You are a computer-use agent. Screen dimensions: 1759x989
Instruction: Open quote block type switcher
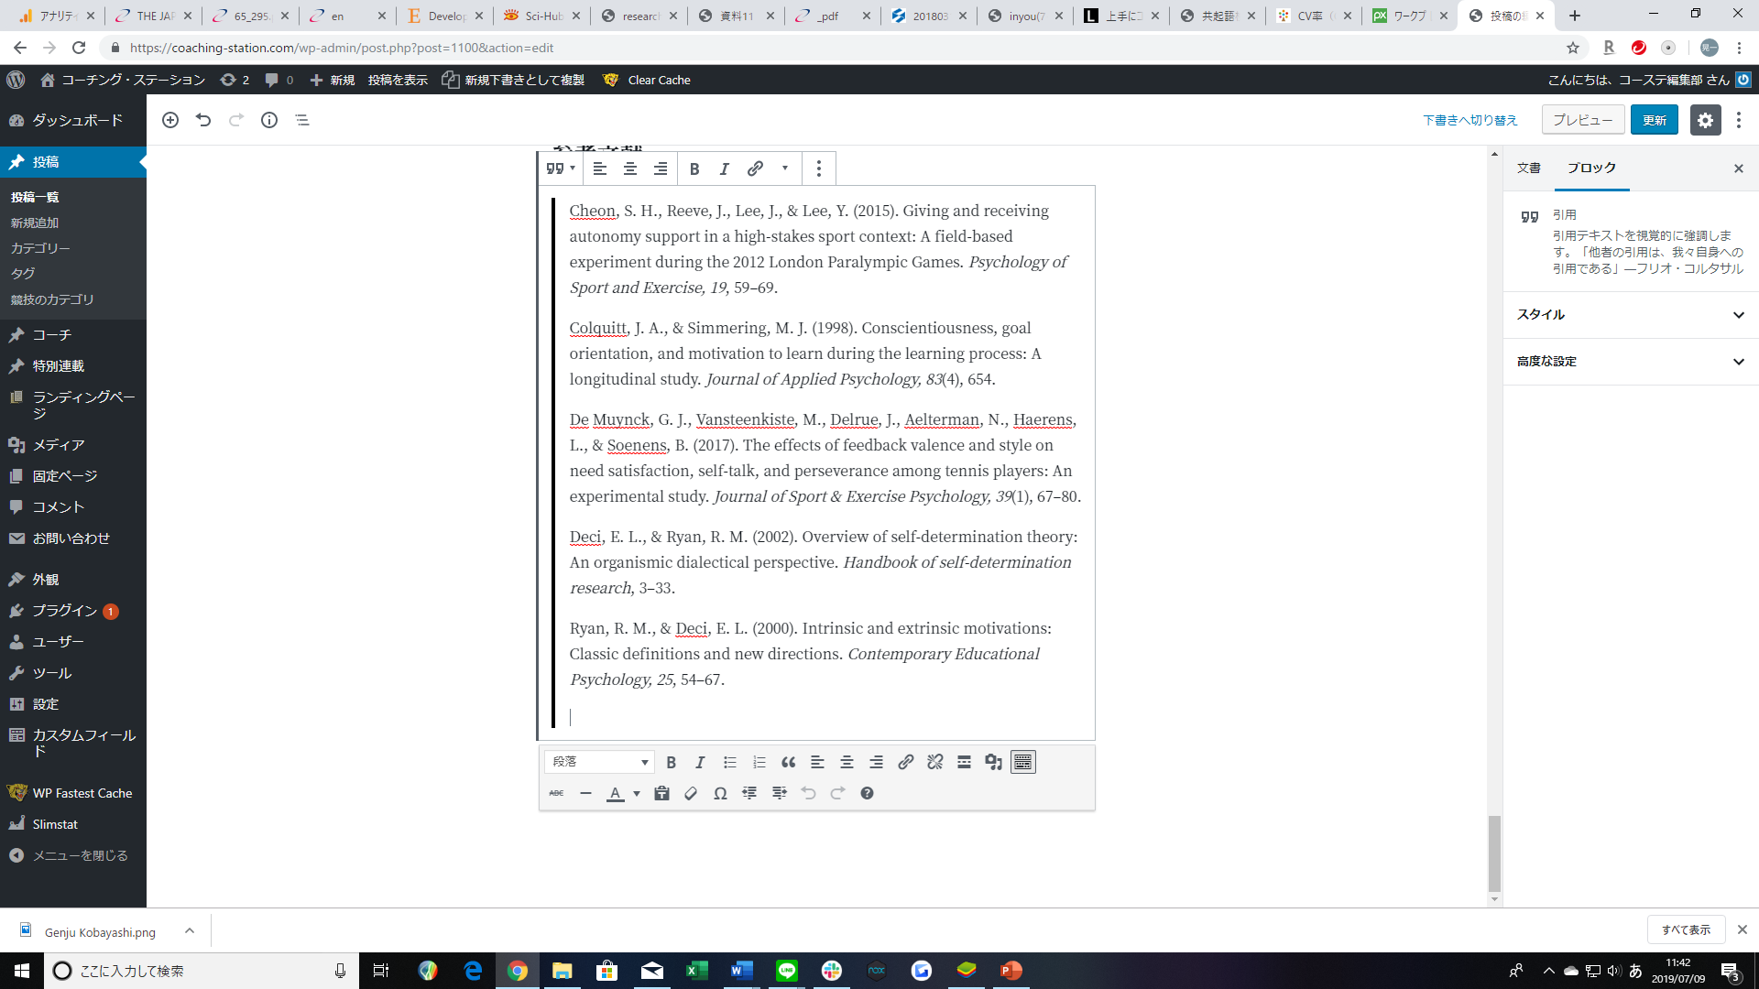561,168
